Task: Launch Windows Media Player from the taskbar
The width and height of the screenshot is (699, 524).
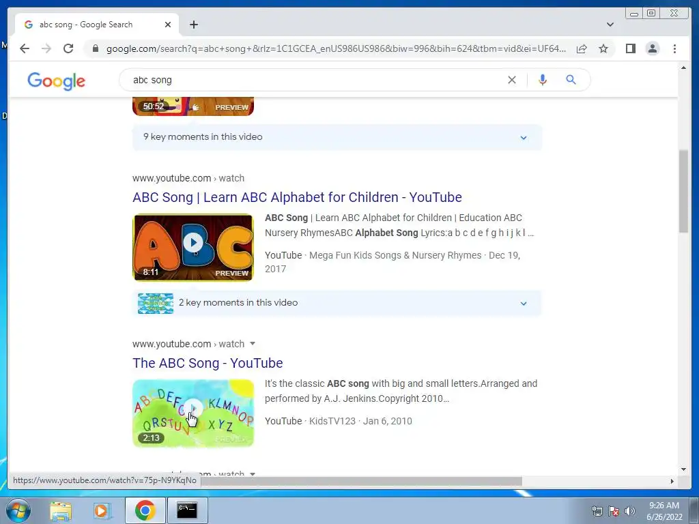Action: pos(101,511)
